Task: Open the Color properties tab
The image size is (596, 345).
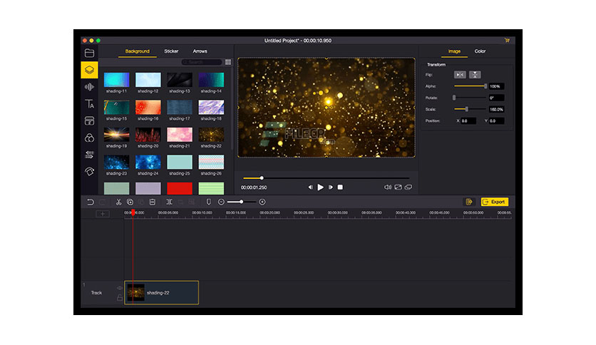Action: [480, 51]
